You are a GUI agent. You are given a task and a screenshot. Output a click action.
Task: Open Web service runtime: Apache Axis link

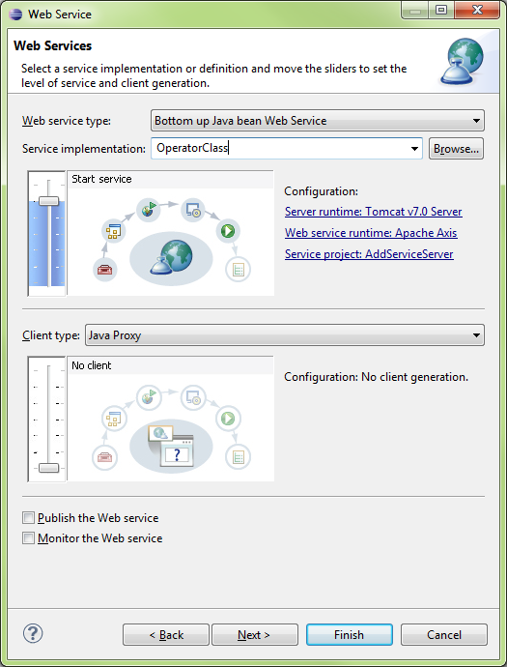tap(371, 233)
